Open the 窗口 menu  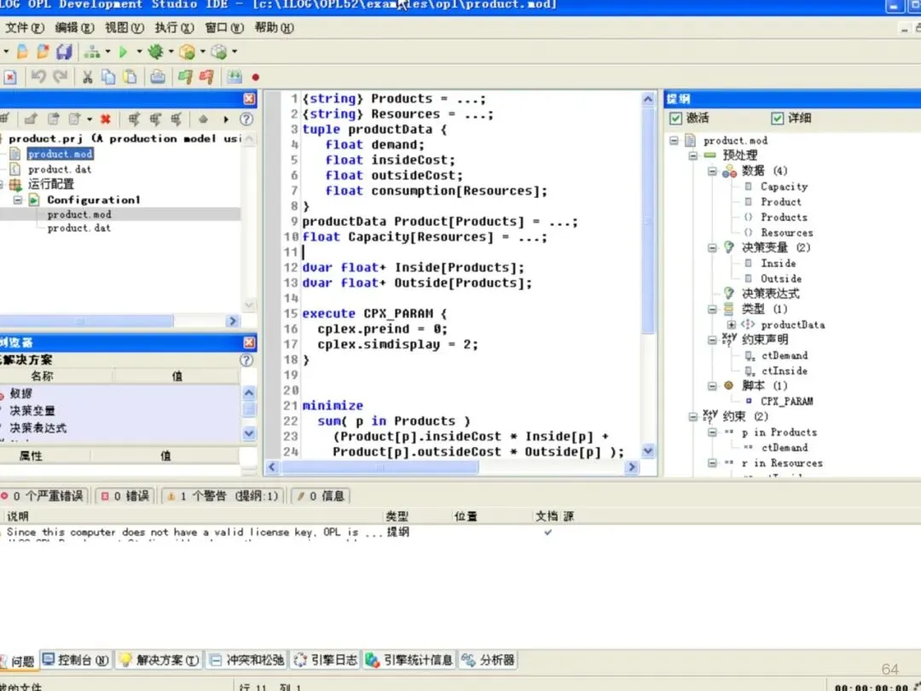coord(224,27)
